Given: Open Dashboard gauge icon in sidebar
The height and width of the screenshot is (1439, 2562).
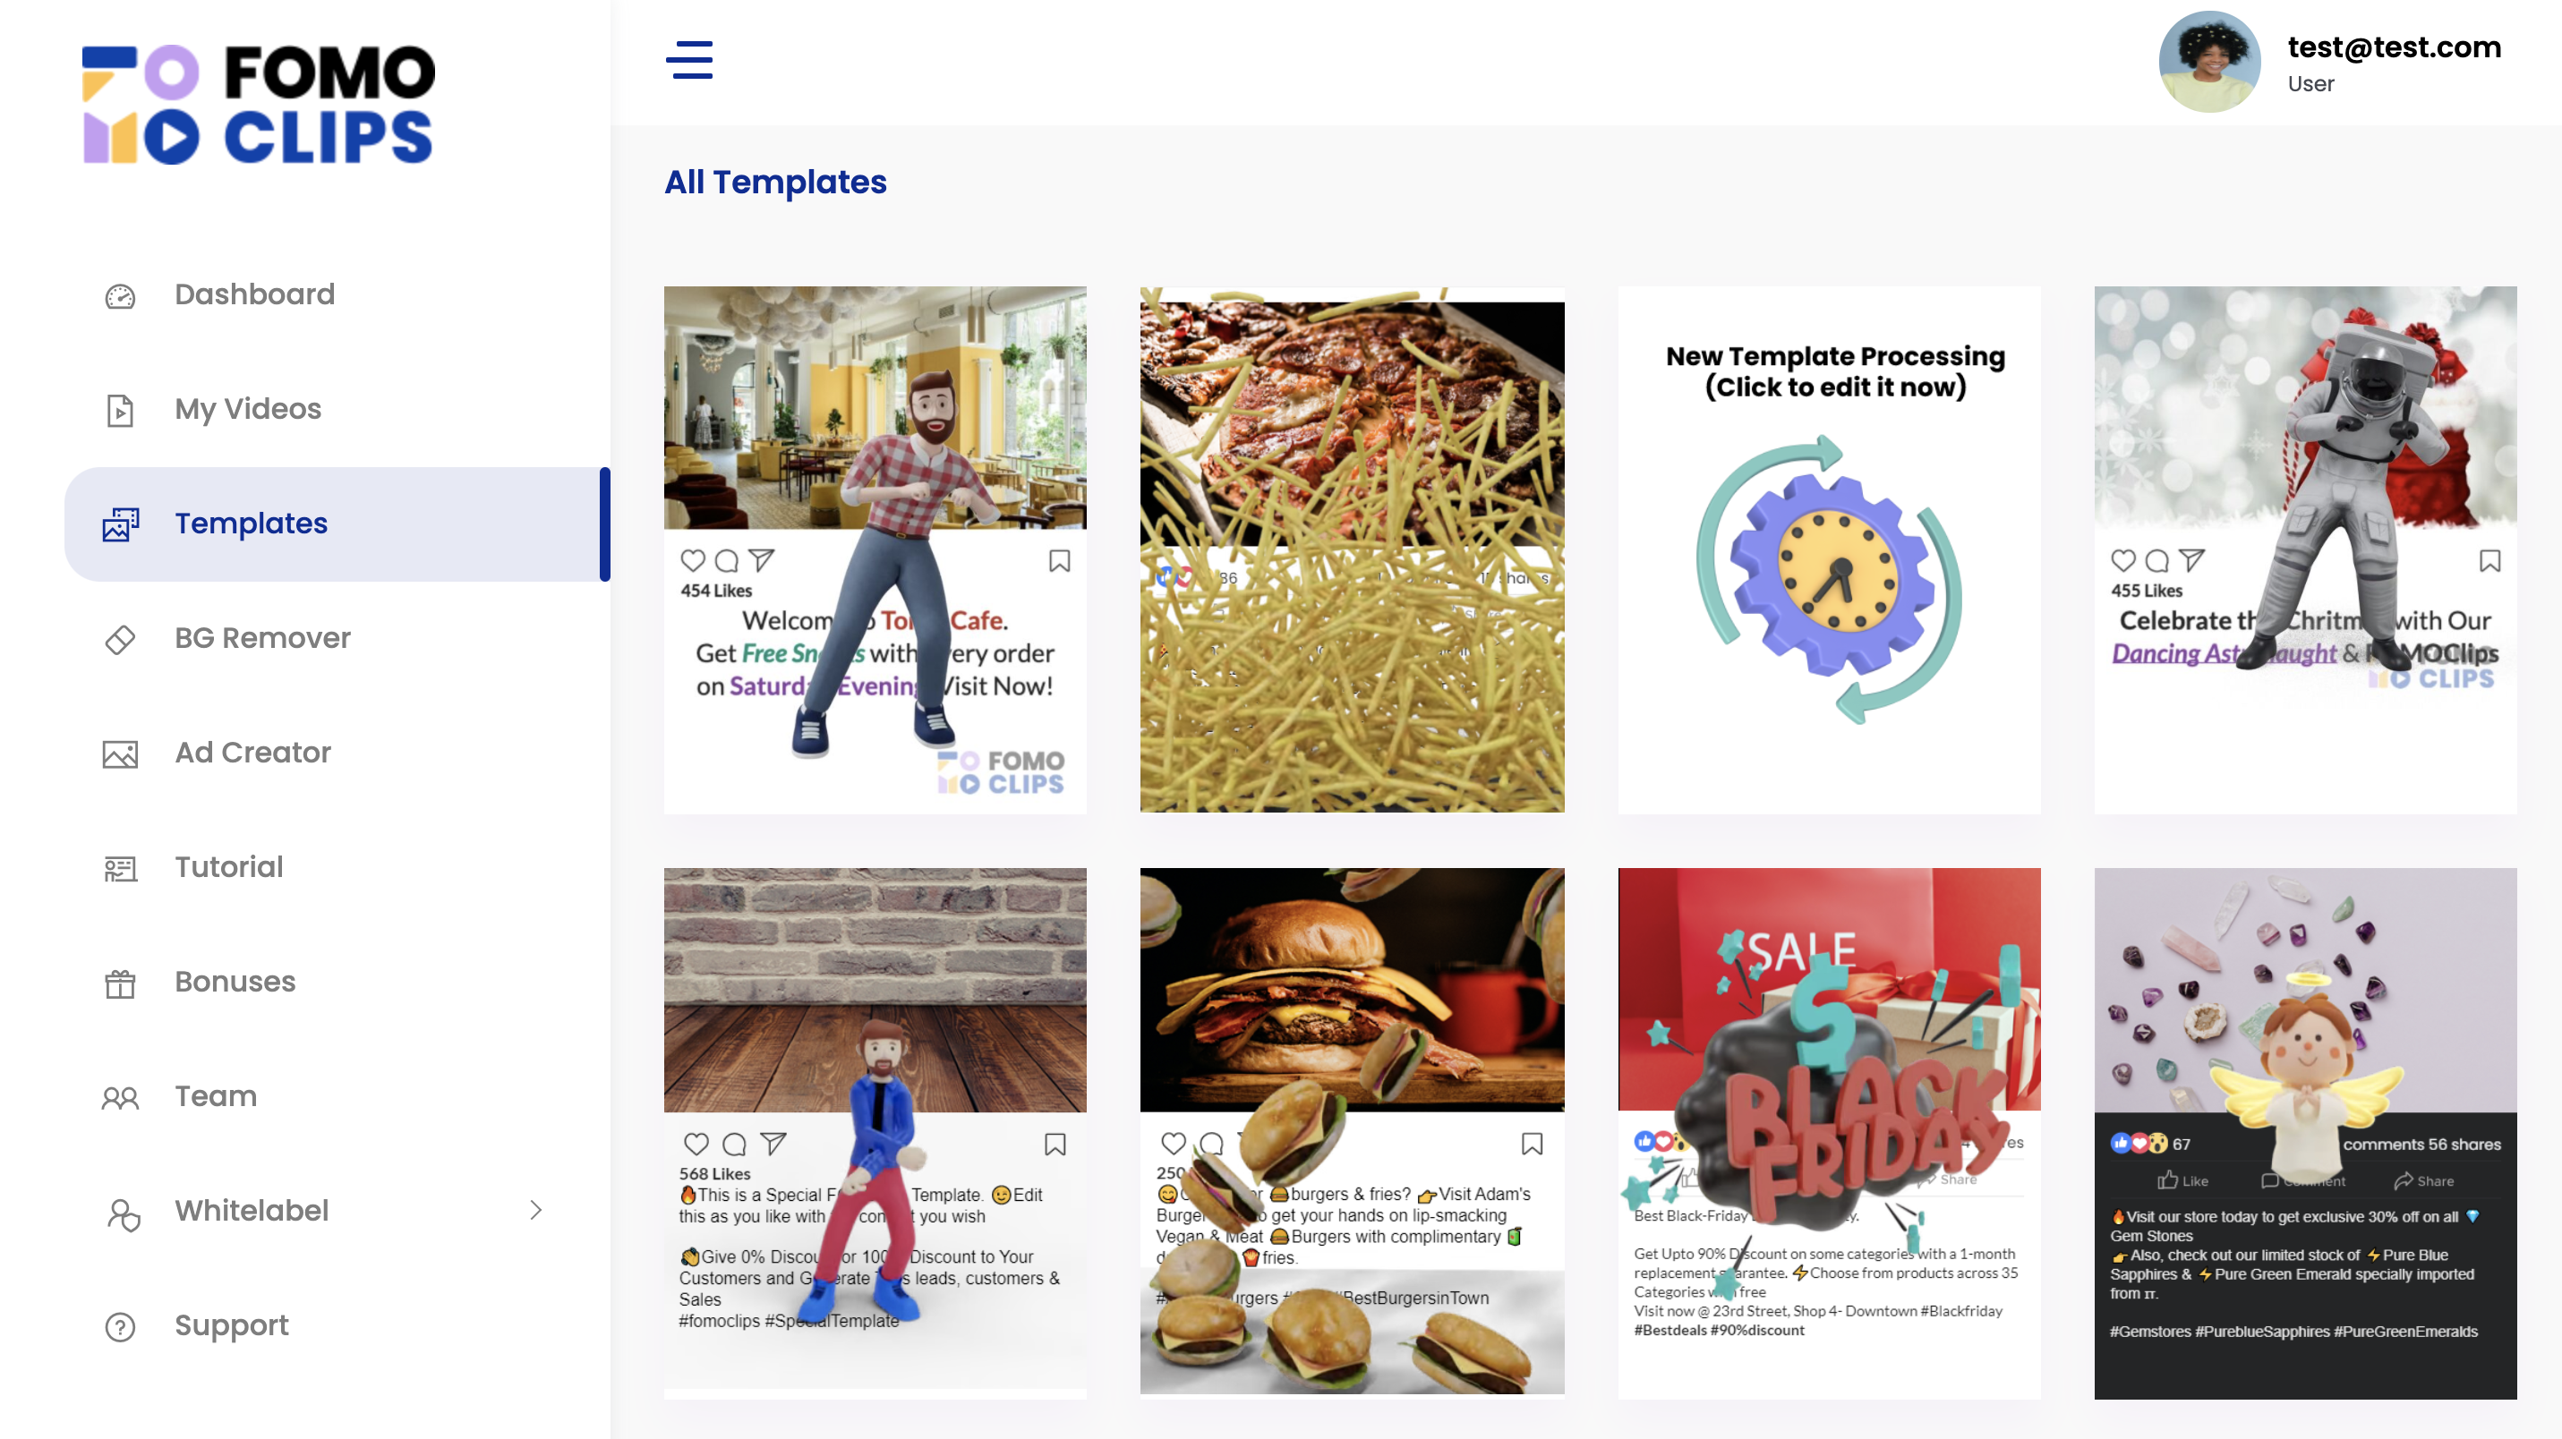Looking at the screenshot, I should pyautogui.click(x=120, y=295).
